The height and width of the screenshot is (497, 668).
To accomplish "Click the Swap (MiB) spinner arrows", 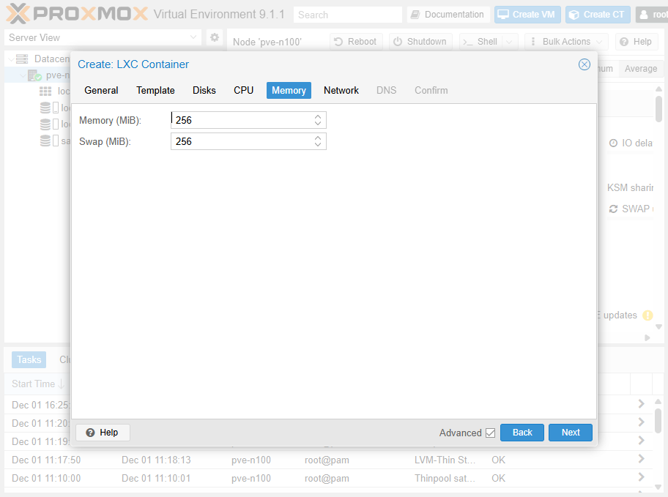I will pos(318,141).
